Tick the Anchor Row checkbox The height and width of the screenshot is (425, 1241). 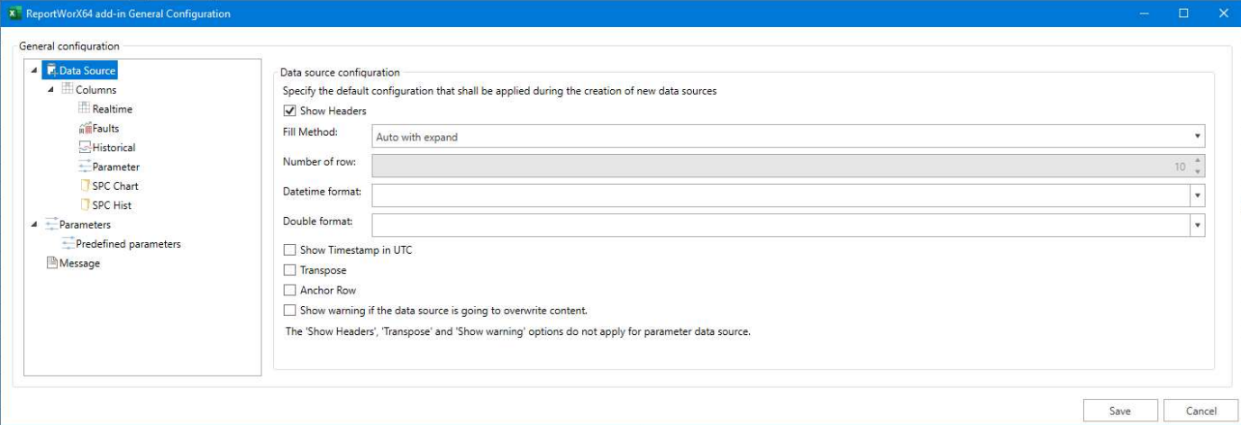[x=289, y=290]
